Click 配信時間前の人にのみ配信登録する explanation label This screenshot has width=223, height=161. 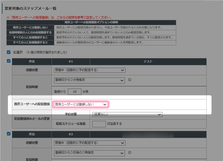point(30,33)
